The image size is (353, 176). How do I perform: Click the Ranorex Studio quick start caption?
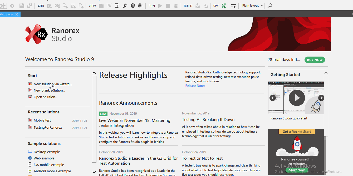[x=289, y=118]
